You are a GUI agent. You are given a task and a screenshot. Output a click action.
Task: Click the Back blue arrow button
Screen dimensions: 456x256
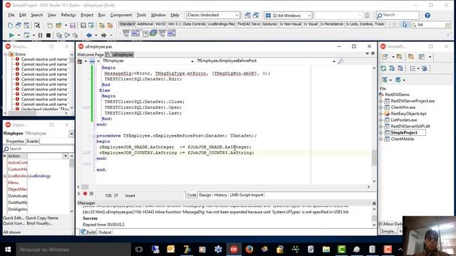(x=89, y=35)
